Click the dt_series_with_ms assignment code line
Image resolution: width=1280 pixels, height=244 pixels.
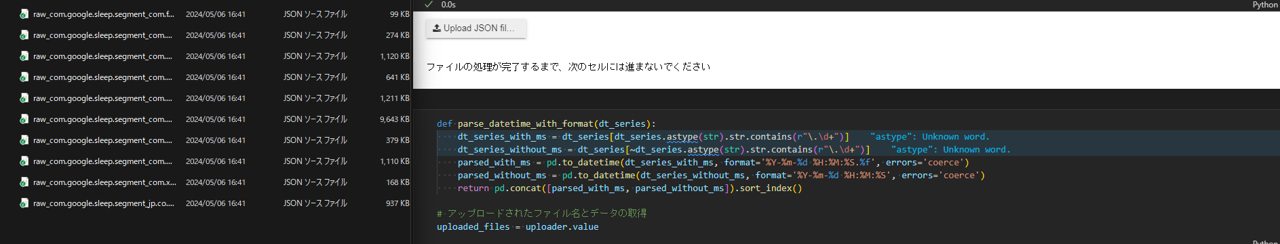point(653,137)
